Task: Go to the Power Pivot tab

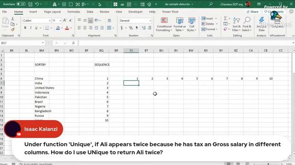Action: (170, 11)
